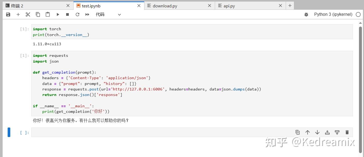Open a new launcher tab with plus
364x157 pixels.
(x=290, y=6)
